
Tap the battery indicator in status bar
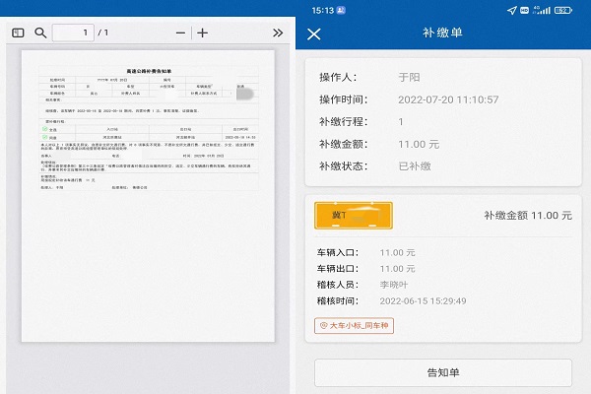[562, 10]
